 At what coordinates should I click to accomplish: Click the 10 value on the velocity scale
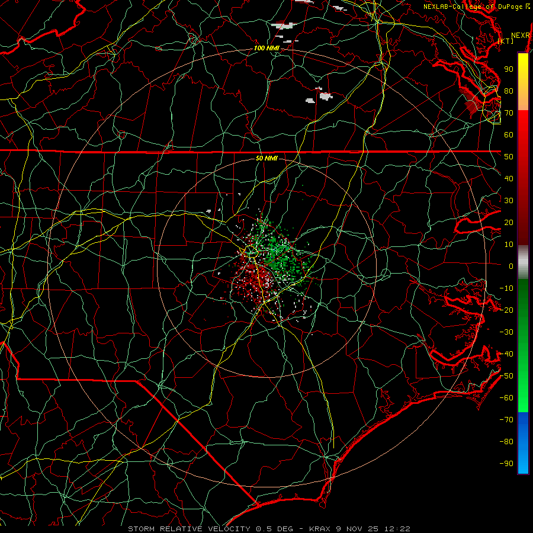click(x=509, y=245)
